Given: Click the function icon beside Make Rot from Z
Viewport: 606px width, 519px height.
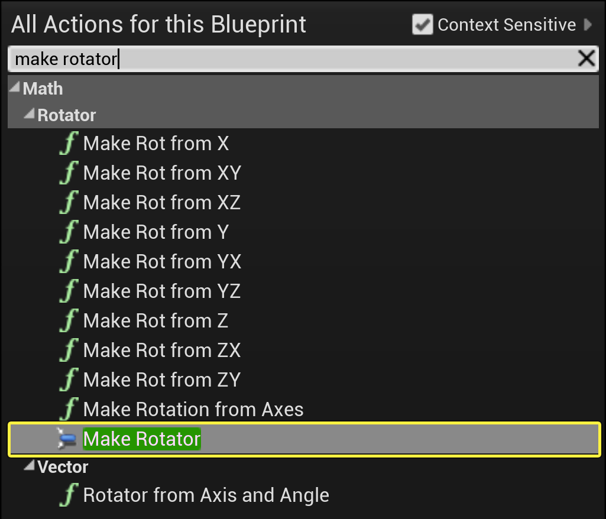Looking at the screenshot, I should coord(69,321).
